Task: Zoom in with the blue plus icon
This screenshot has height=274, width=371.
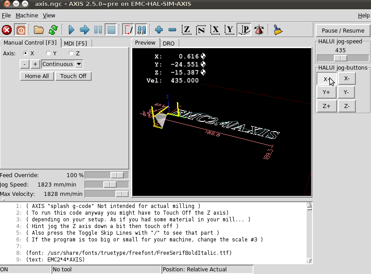Action: [159, 30]
